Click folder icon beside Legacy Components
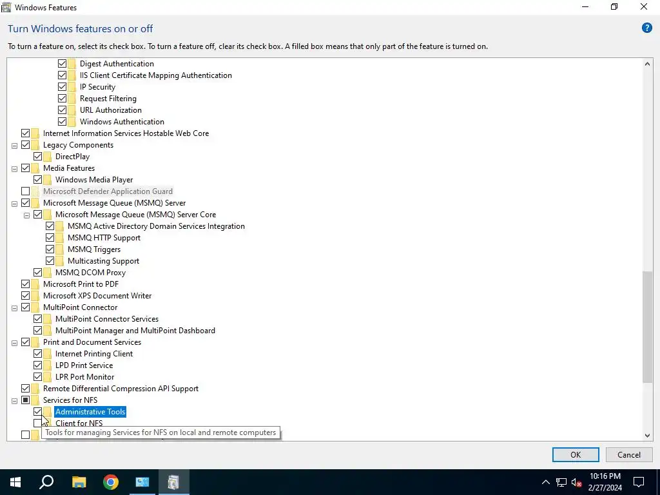The width and height of the screenshot is (660, 495). [35, 145]
